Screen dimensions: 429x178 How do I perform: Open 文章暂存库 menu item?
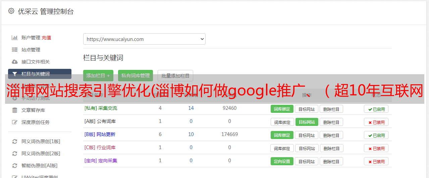point(33,110)
